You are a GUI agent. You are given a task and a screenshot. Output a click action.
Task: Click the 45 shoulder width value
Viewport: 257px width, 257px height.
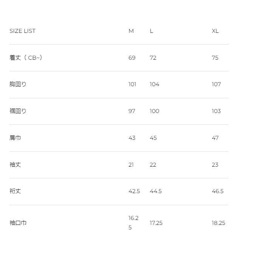tap(153, 138)
